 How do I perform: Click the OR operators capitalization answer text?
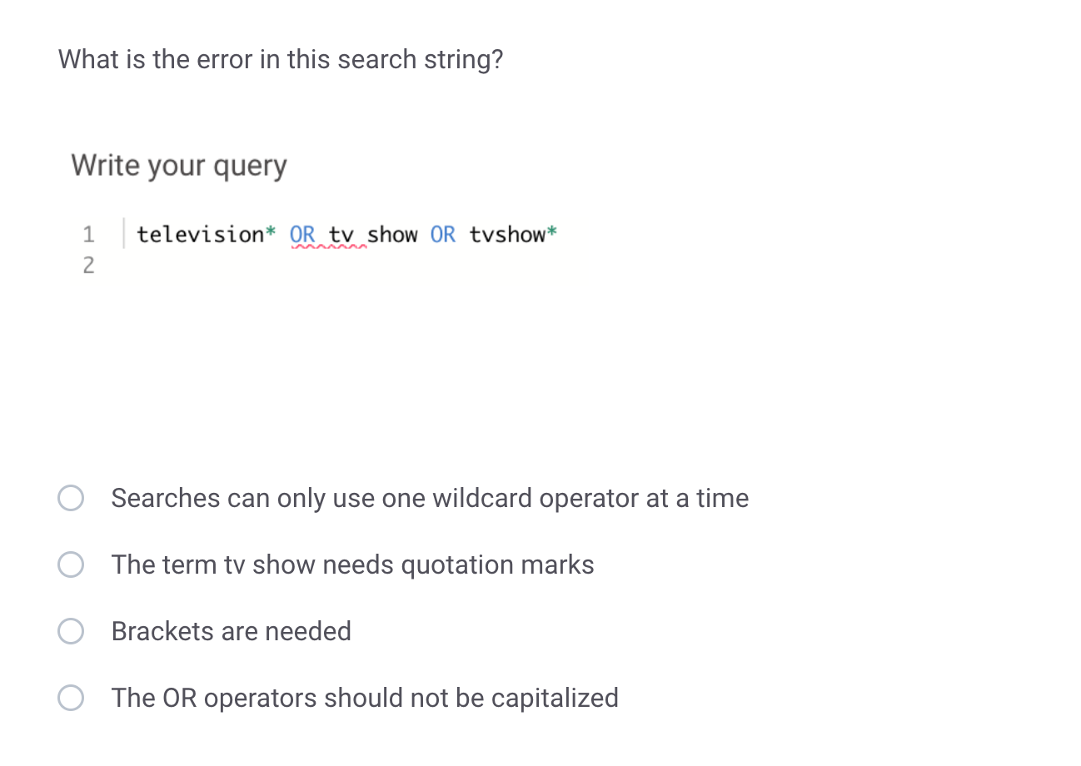365,698
